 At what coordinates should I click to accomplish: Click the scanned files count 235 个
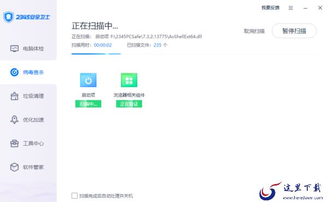click(160, 45)
